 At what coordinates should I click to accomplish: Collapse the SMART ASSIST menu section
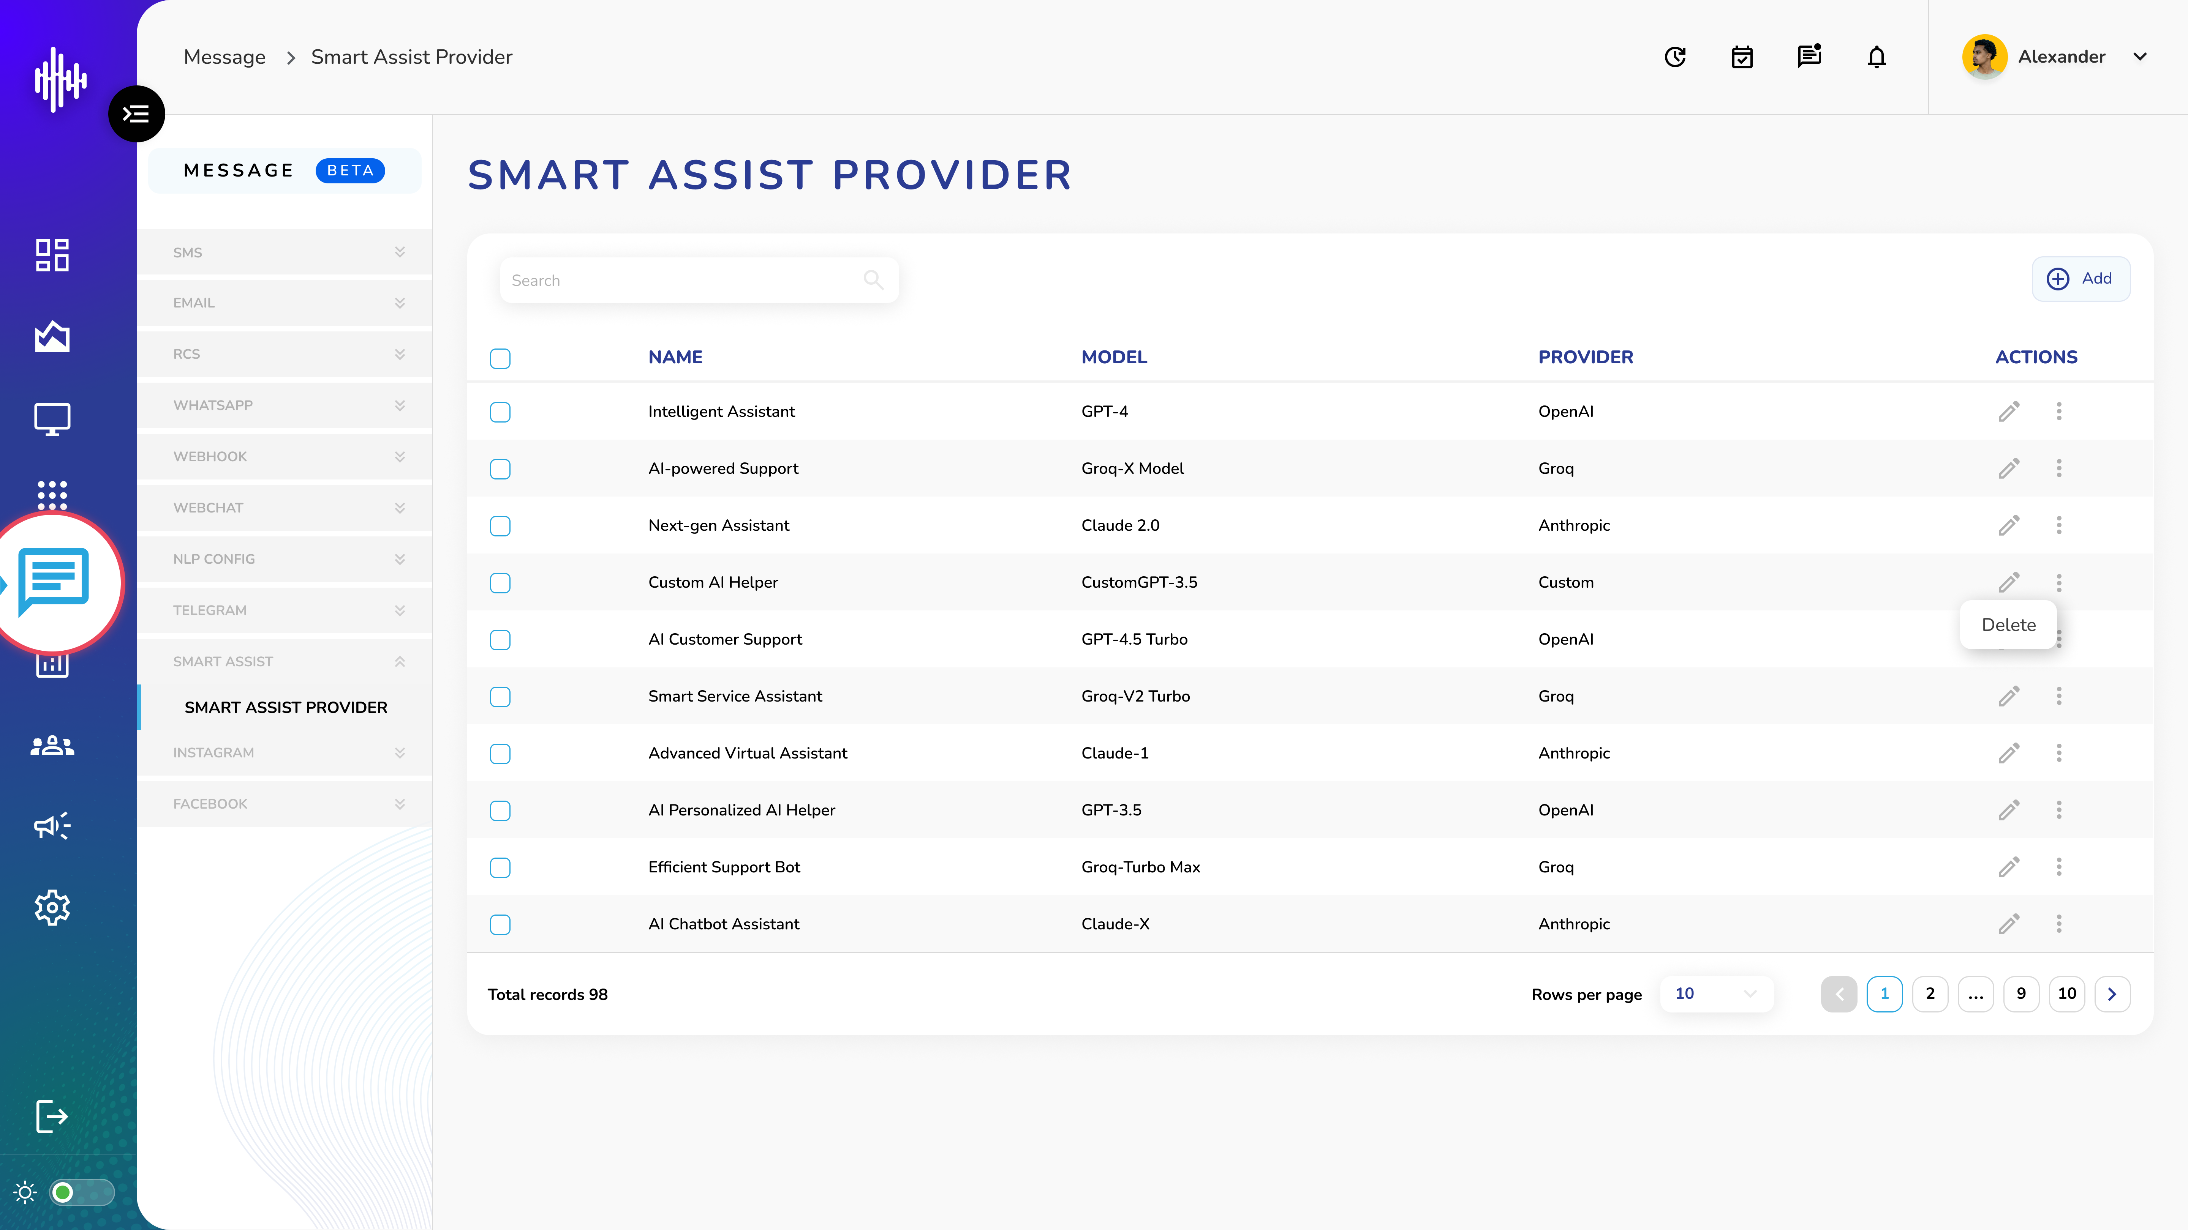tap(285, 661)
